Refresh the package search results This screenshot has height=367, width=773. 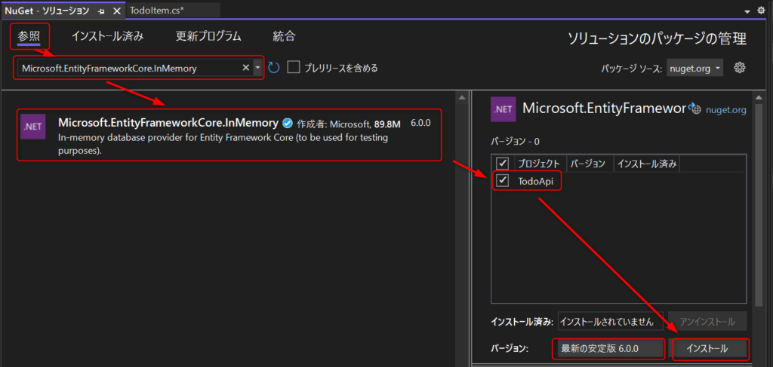273,67
